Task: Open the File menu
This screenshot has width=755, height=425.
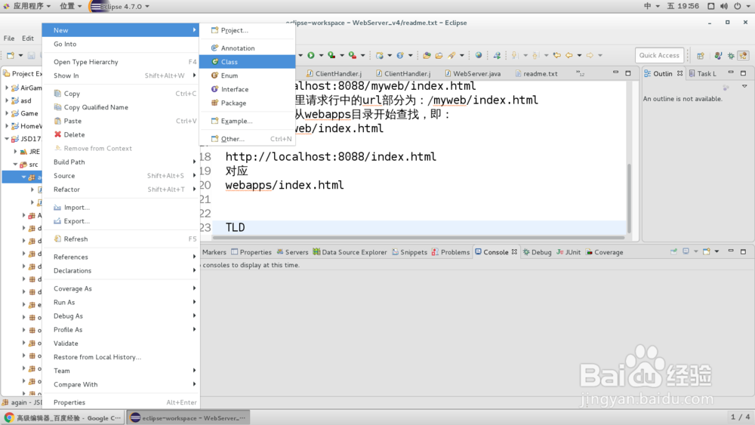Action: [9, 38]
